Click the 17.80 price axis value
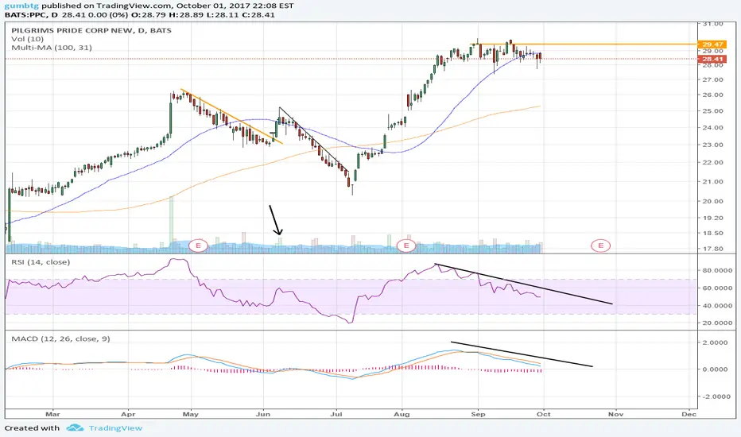The height and width of the screenshot is (437, 741). tap(712, 249)
